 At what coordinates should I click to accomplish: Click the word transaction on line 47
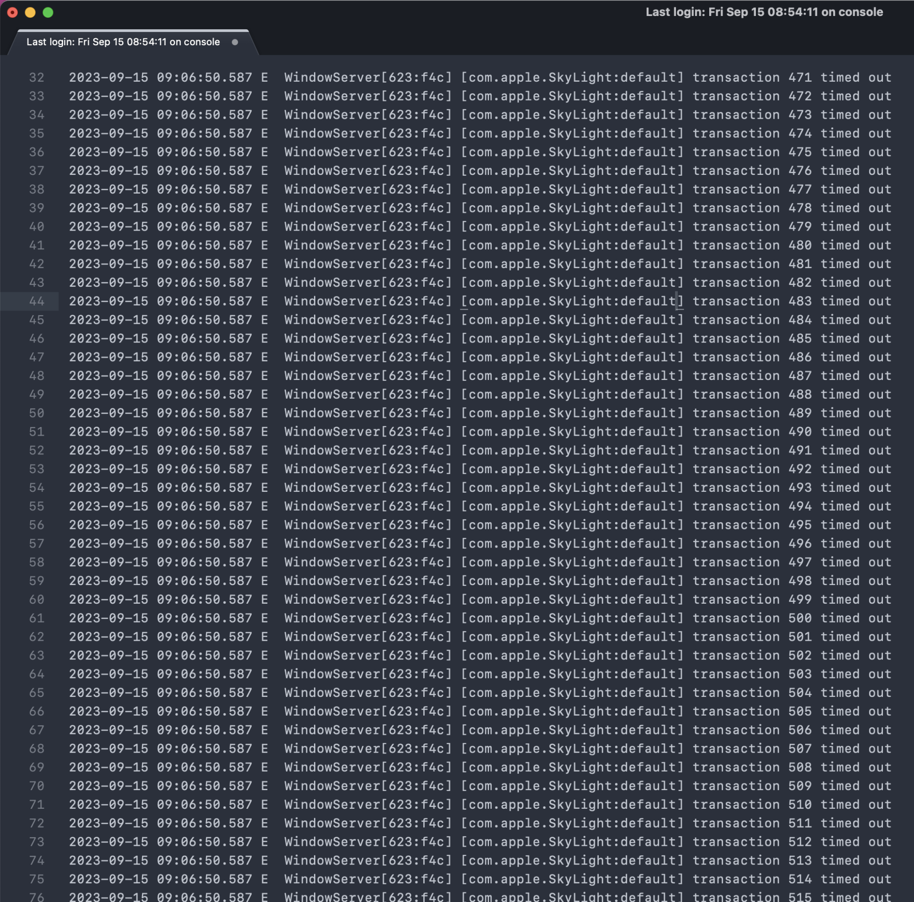736,357
